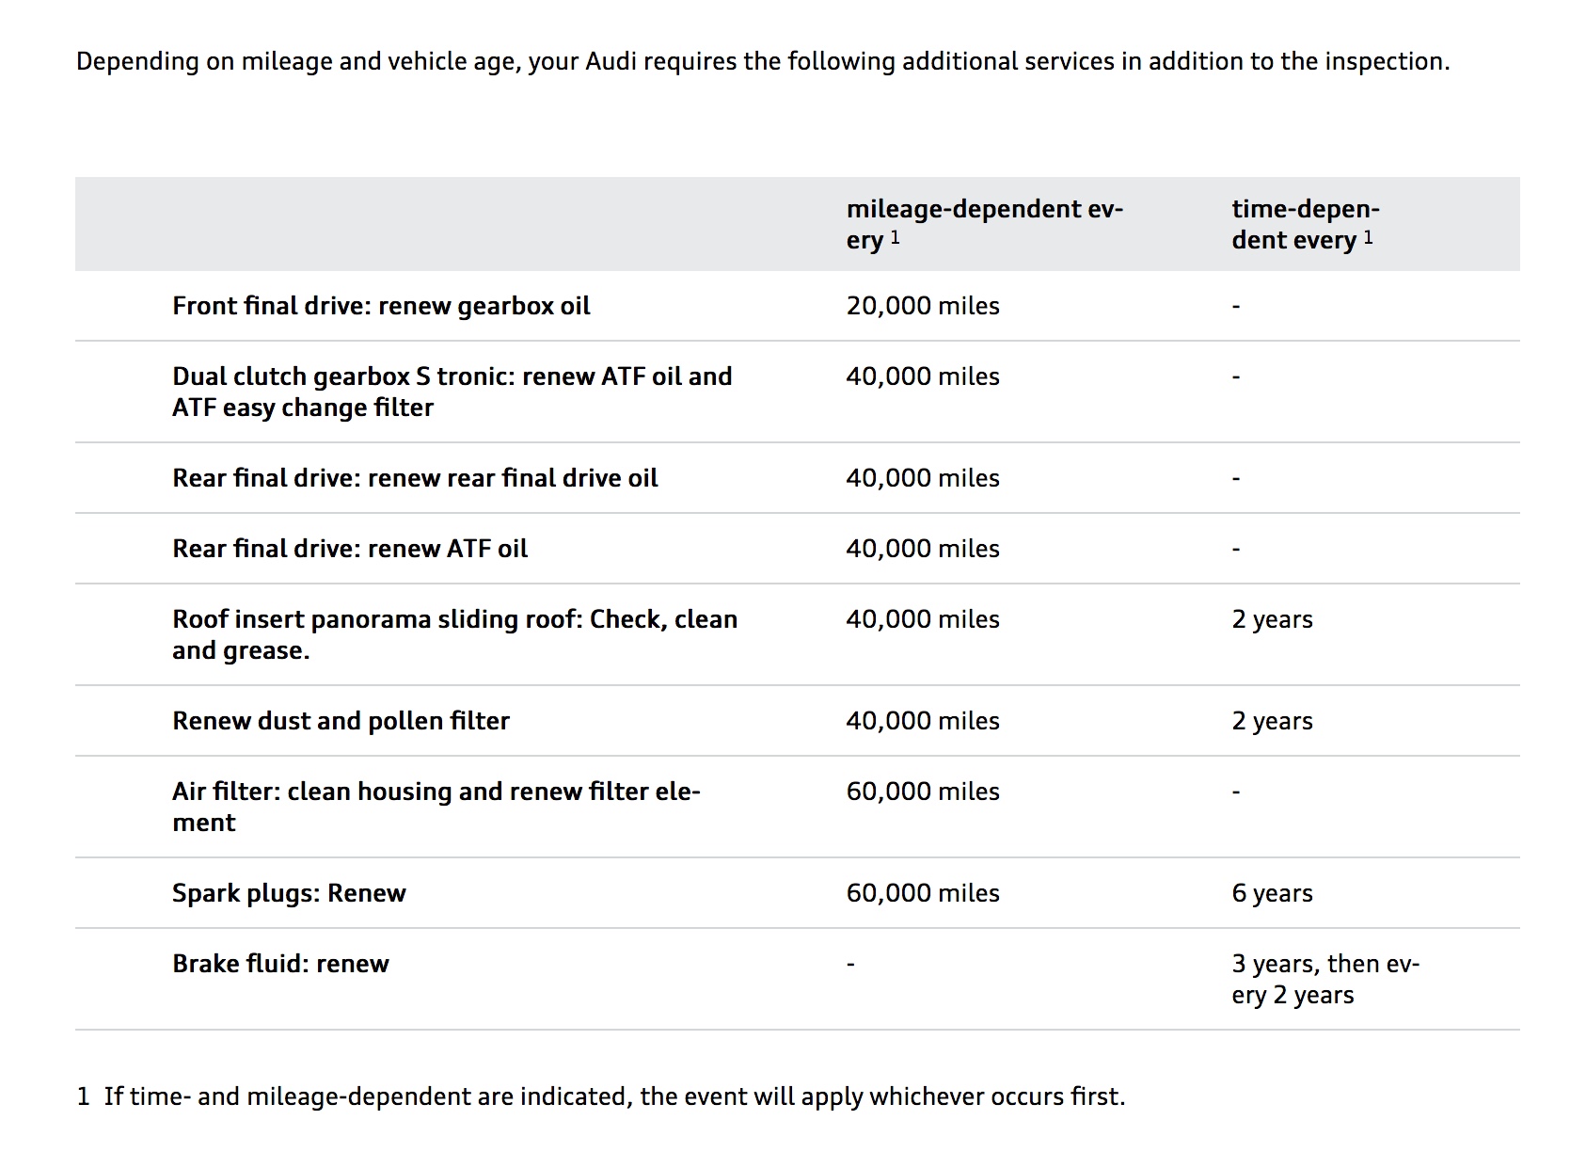Click the 'time-dependent every' column header
The width and height of the screenshot is (1586, 1152).
point(1305,224)
